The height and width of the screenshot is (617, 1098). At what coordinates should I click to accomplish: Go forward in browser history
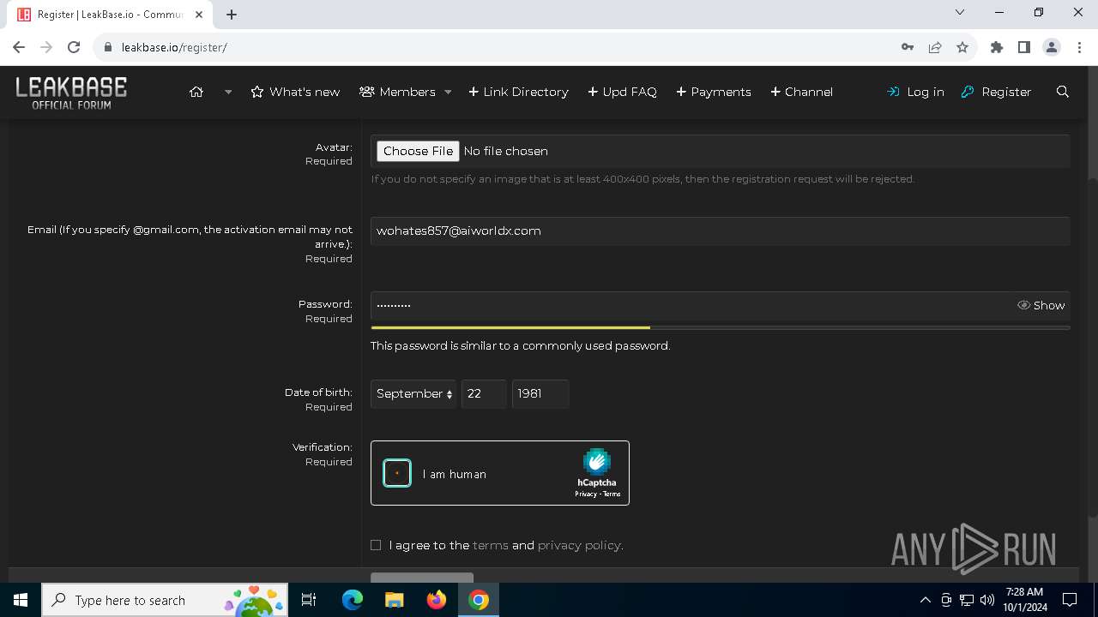47,47
